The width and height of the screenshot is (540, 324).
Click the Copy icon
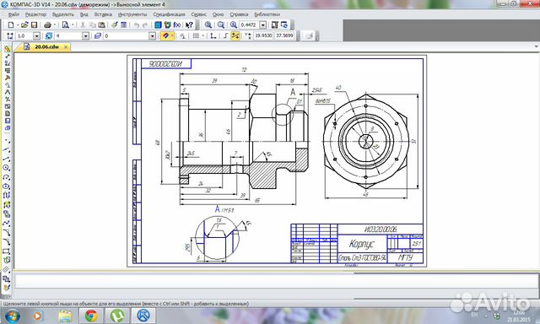tap(92, 24)
